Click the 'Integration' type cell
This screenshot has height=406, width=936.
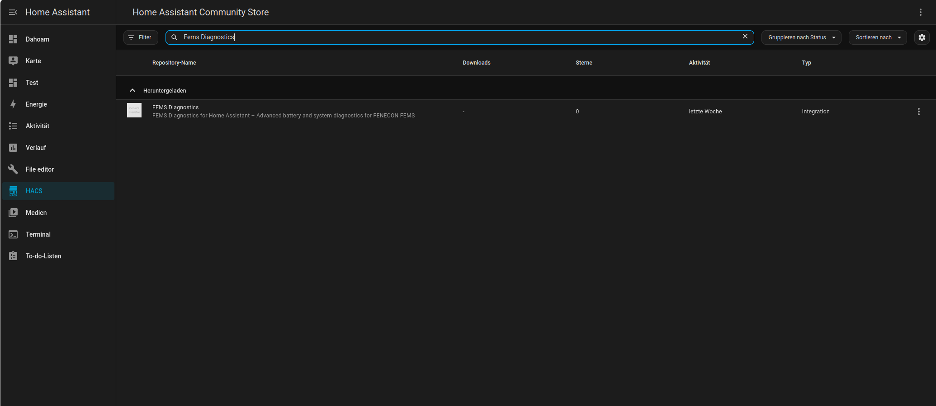(816, 112)
